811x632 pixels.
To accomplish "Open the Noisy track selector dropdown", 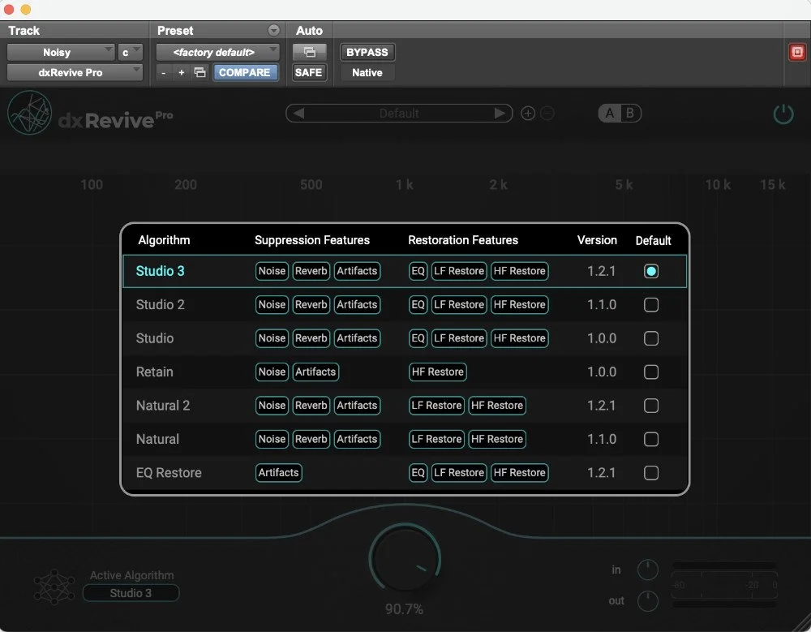I will 61,52.
